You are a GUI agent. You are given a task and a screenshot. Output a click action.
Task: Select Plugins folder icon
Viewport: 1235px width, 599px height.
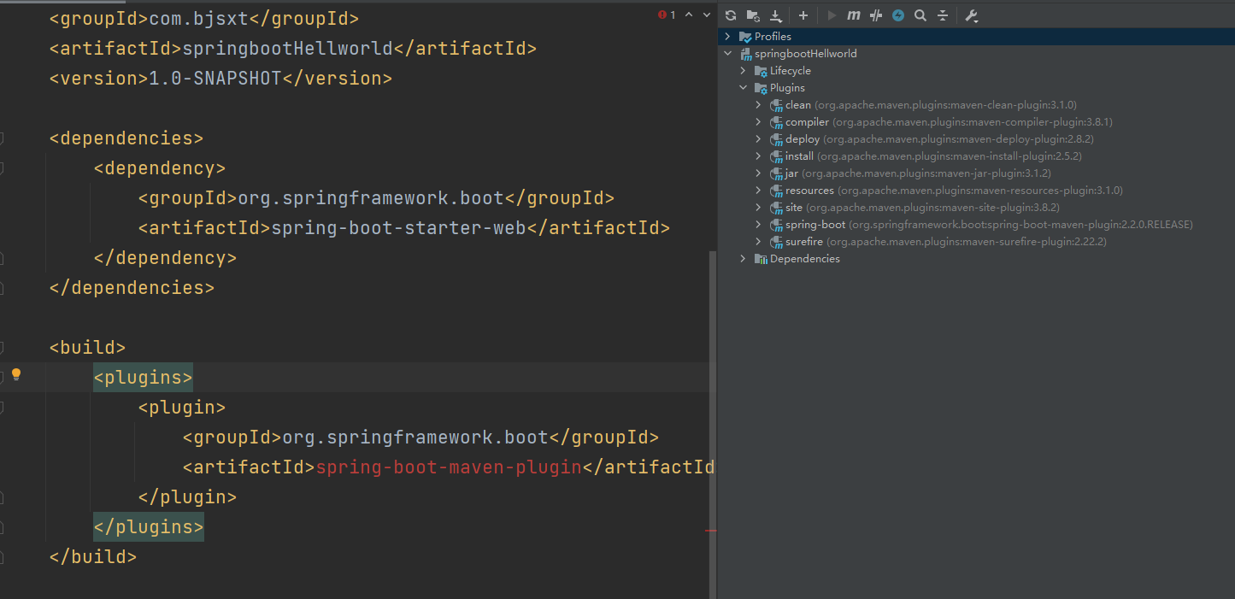tap(761, 88)
